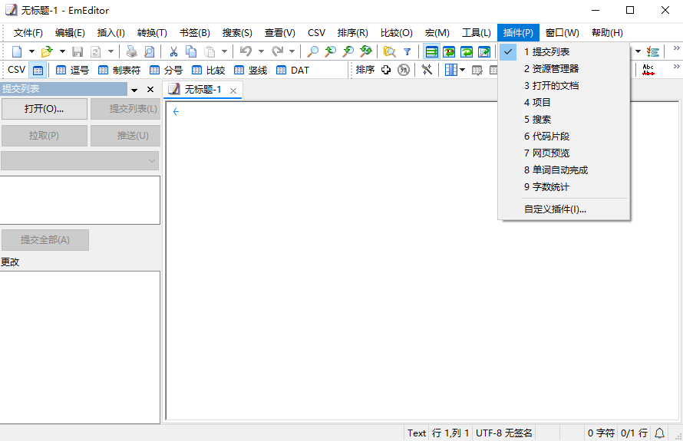Click the spell check Abc icon
Image resolution: width=683 pixels, height=441 pixels.
pyautogui.click(x=648, y=70)
